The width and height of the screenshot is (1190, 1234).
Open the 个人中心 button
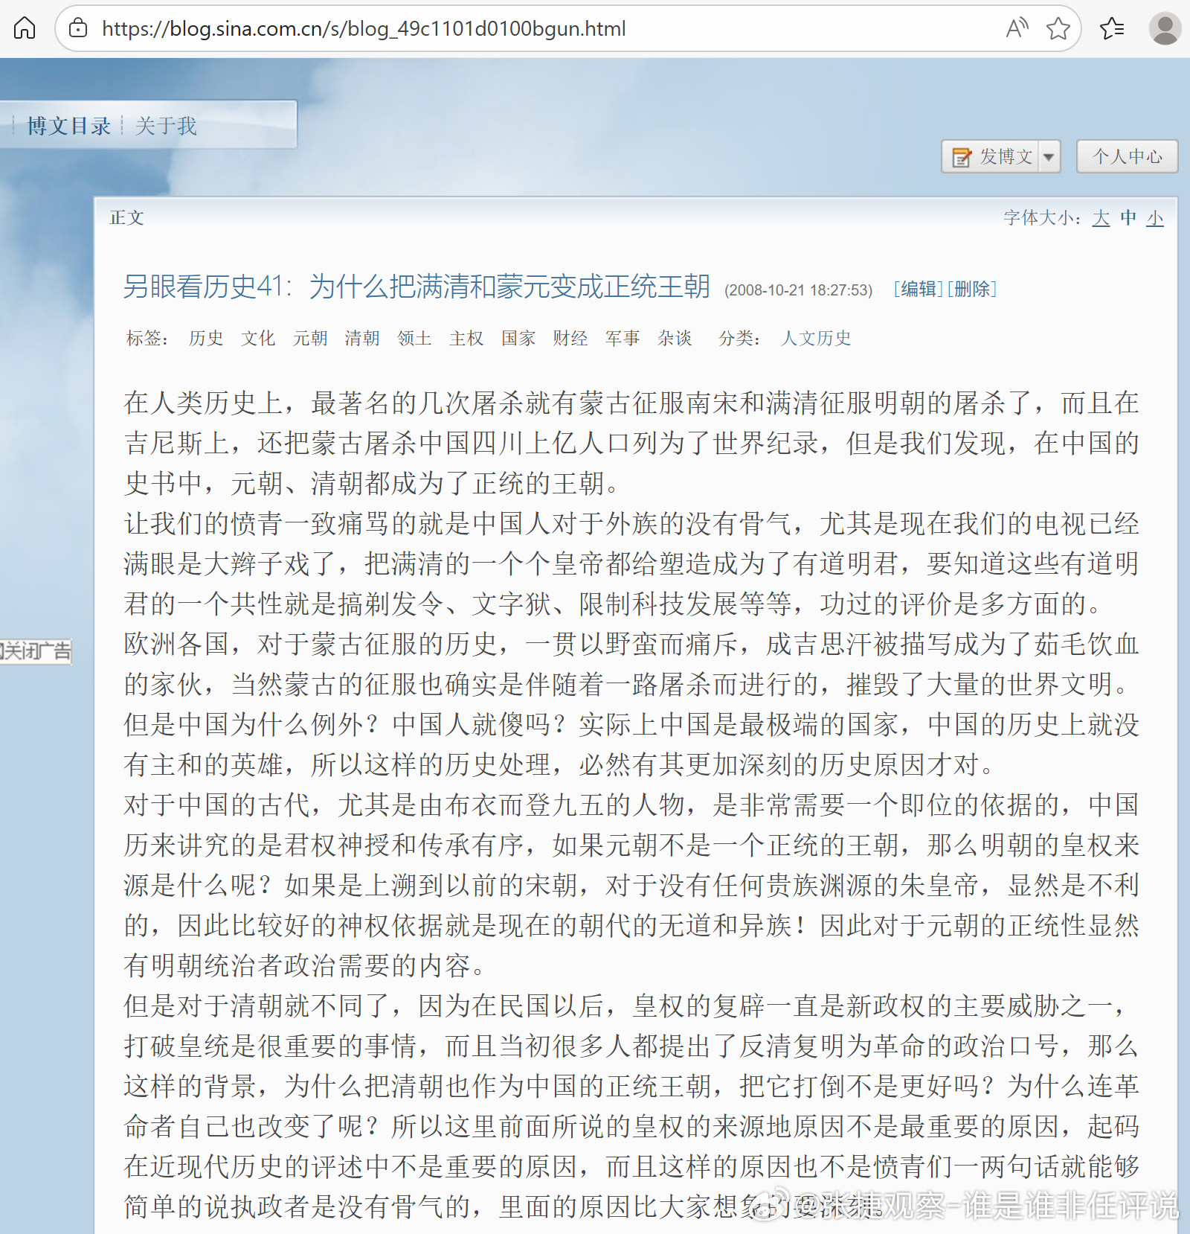[x=1127, y=156]
